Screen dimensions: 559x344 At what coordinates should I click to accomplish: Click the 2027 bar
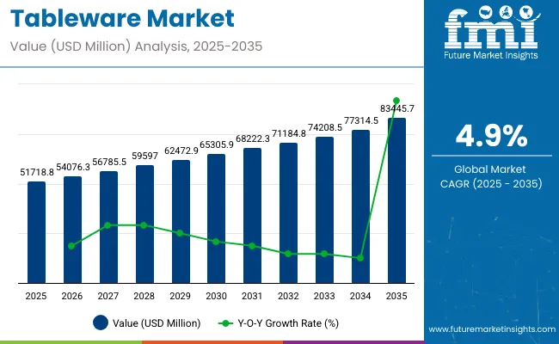pyautogui.click(x=108, y=227)
